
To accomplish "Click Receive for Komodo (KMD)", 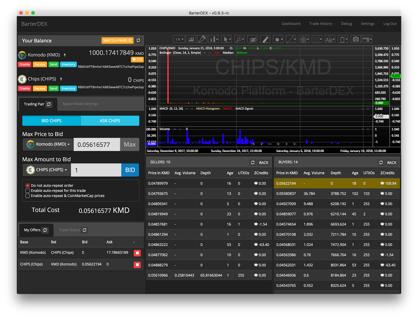I will [40, 64].
